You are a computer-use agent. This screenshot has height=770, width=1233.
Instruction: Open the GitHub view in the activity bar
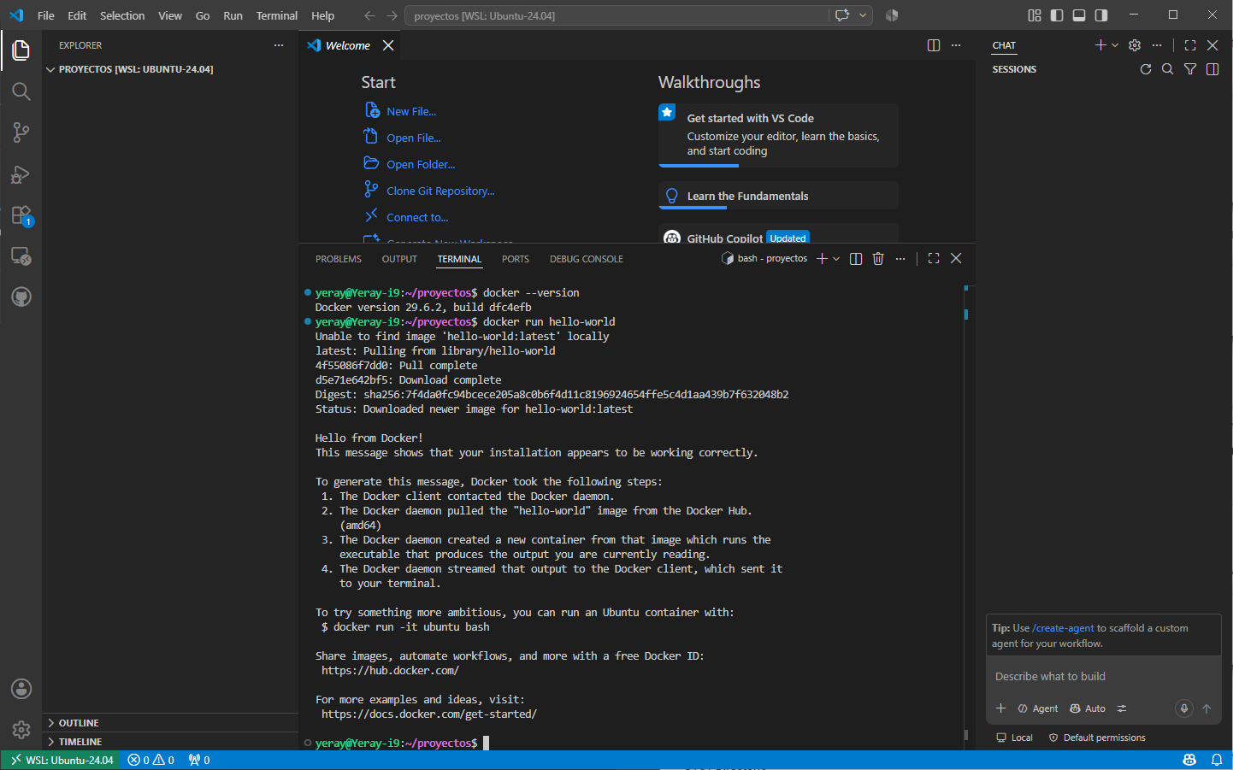(21, 297)
